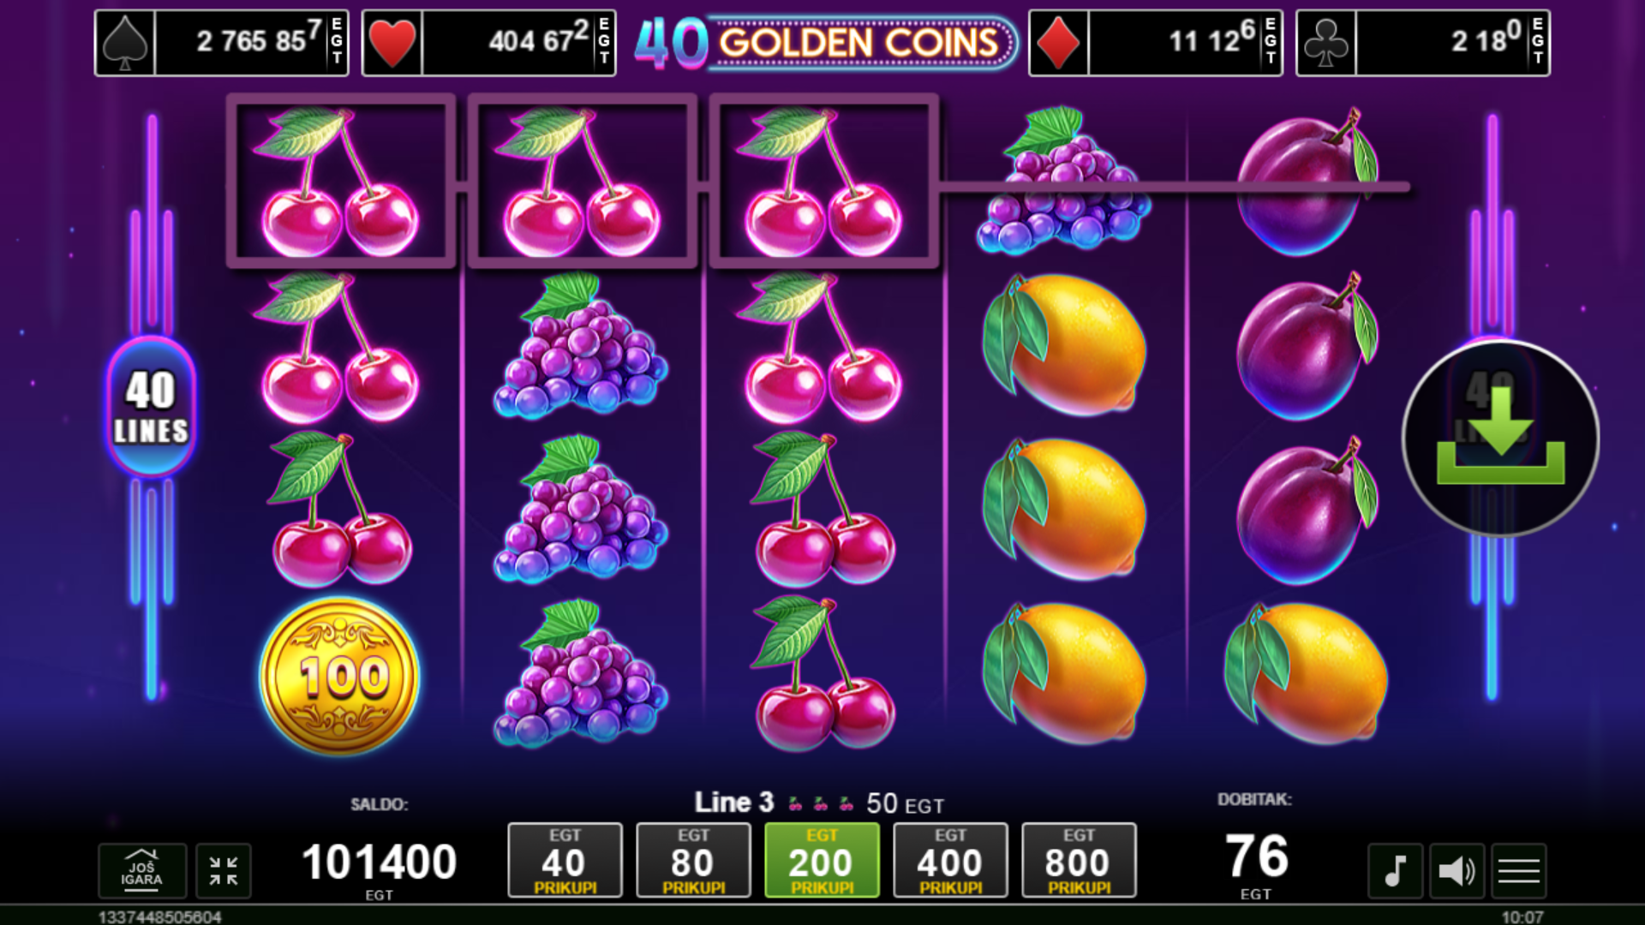Image resolution: width=1645 pixels, height=925 pixels.
Task: Click the Dobitak win amount 76
Action: click(1256, 856)
